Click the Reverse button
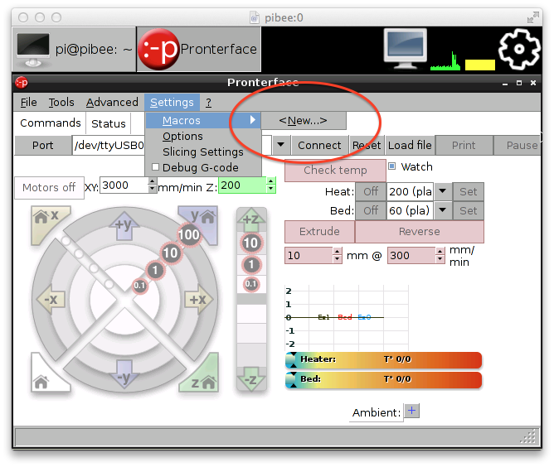The width and height of the screenshot is (554, 467). [420, 231]
